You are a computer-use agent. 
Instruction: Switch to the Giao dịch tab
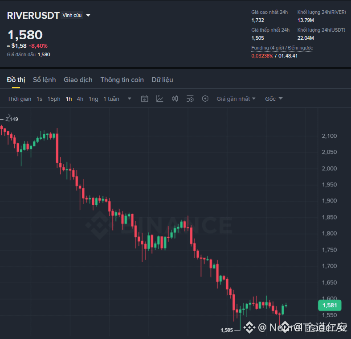point(78,80)
